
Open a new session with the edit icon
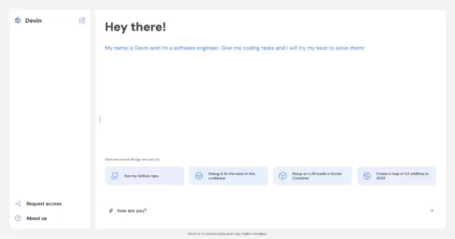pyautogui.click(x=82, y=20)
